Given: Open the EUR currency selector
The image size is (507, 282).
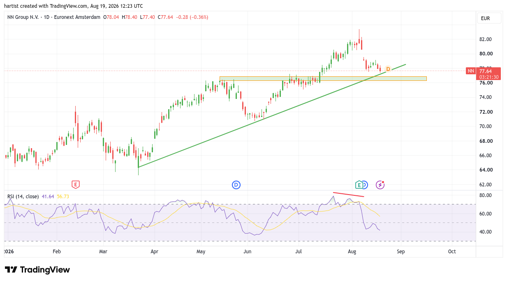Looking at the screenshot, I should click(489, 18).
